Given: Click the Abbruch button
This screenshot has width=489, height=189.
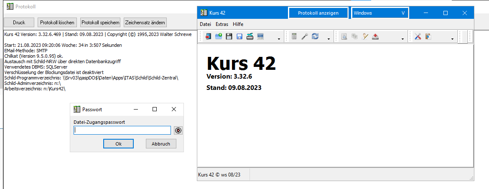Looking at the screenshot, I should pyautogui.click(x=161, y=144).
